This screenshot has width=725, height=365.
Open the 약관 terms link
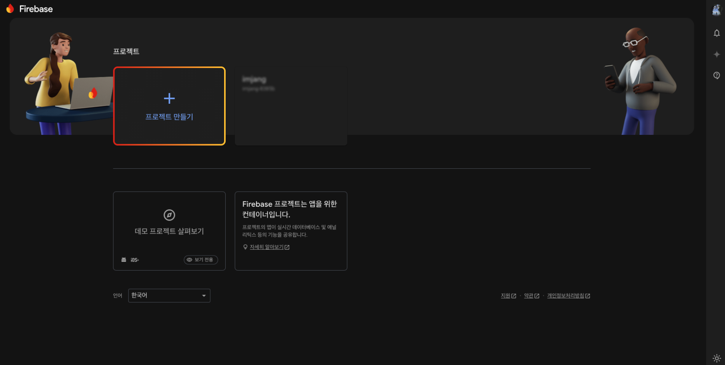tap(532, 295)
